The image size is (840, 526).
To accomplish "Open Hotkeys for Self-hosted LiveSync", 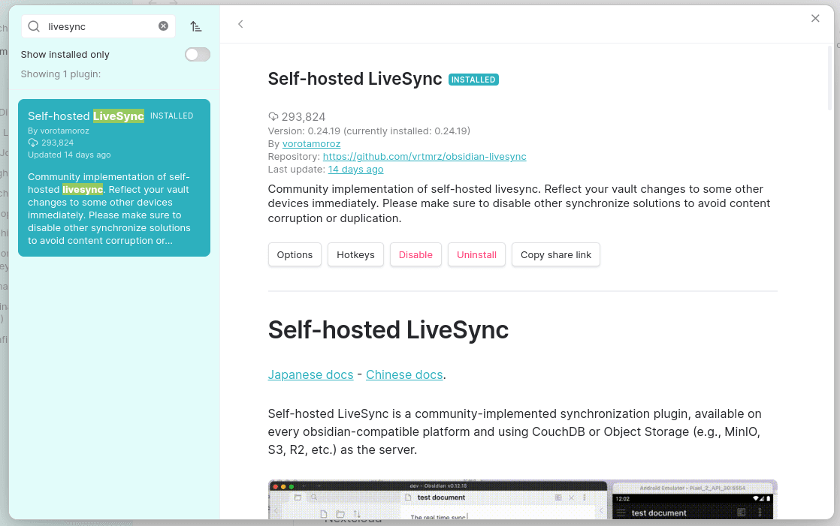I will pos(355,254).
